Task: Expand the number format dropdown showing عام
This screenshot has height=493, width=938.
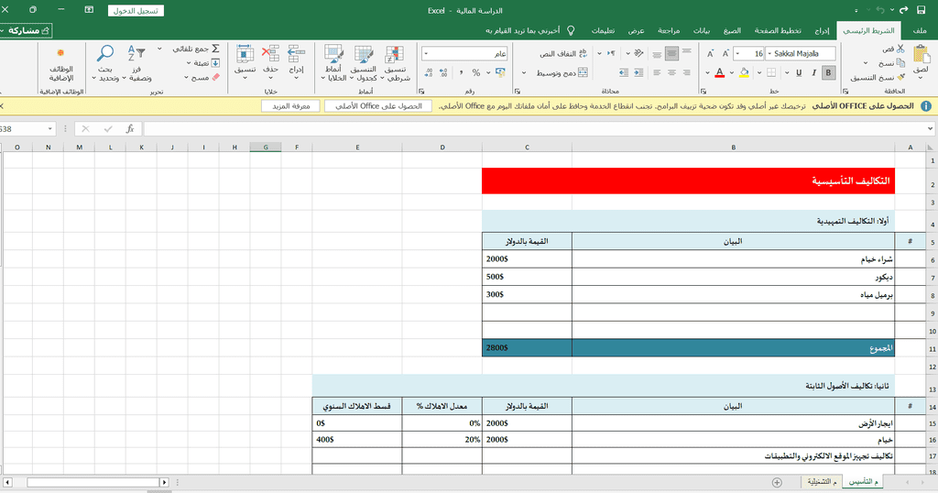Action: point(427,54)
